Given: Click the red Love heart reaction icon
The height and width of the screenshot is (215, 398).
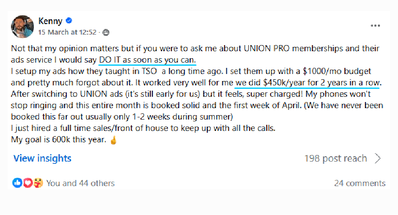Looking at the screenshot, I should tap(28, 183).
